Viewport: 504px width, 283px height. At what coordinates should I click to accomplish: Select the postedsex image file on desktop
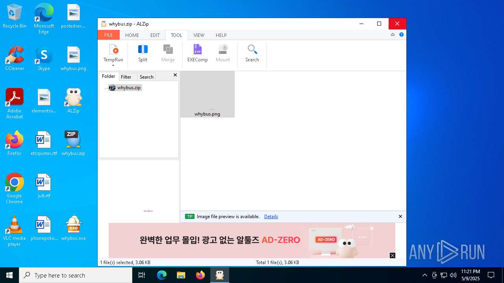(x=73, y=17)
